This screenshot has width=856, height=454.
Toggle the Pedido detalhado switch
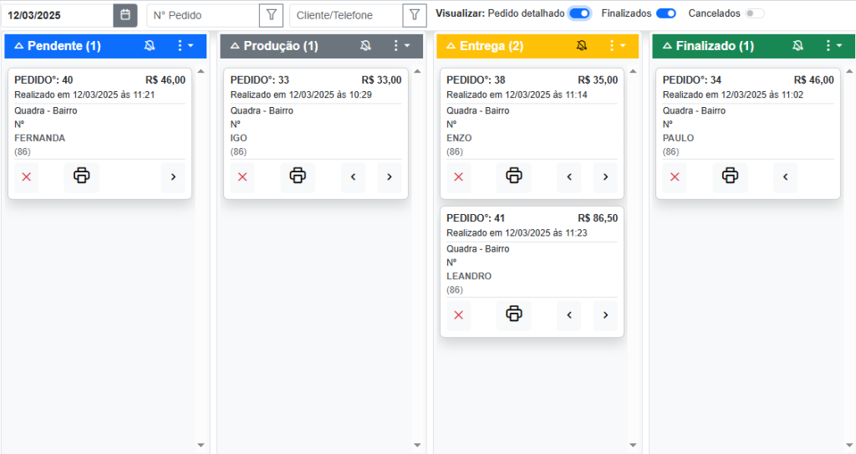click(x=579, y=13)
